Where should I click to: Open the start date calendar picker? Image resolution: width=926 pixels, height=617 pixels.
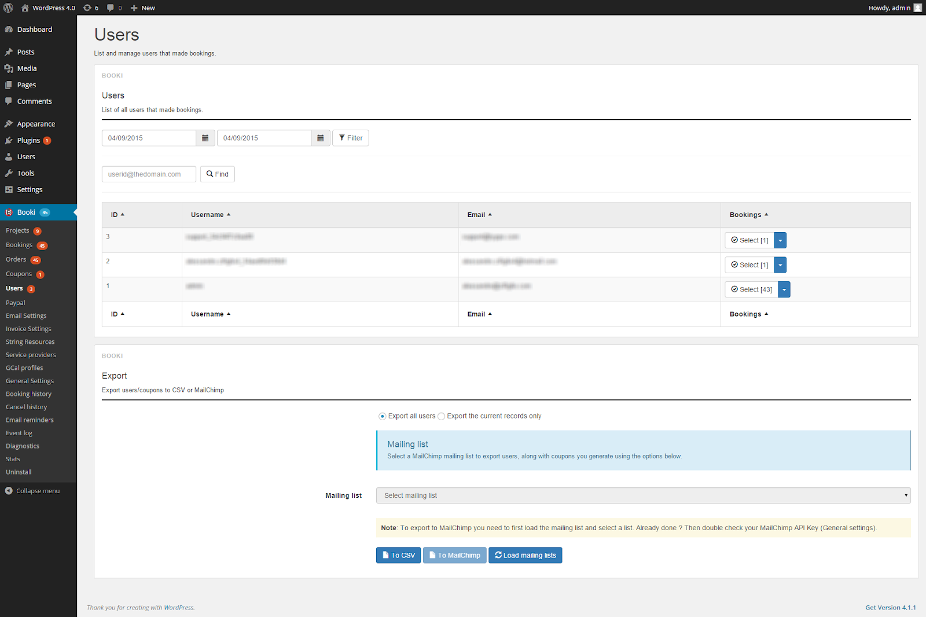pyautogui.click(x=205, y=138)
